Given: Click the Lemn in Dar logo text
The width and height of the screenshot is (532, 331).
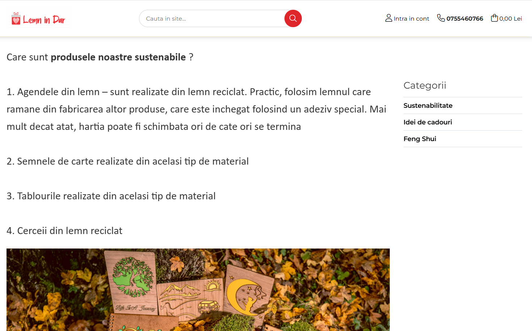Looking at the screenshot, I should (44, 20).
